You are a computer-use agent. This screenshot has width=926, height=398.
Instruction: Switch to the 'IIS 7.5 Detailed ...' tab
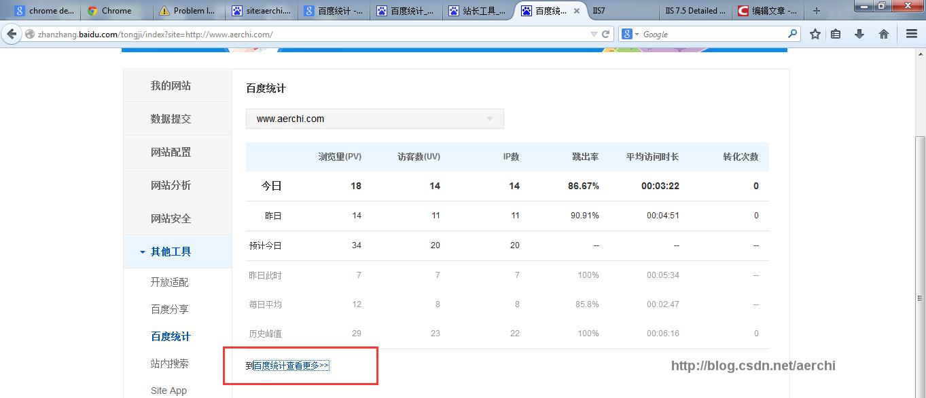tap(695, 11)
